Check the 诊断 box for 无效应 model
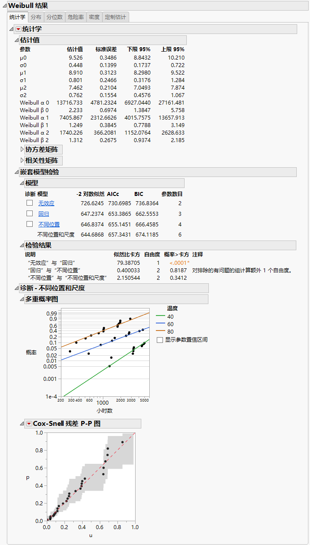 click(30, 203)
